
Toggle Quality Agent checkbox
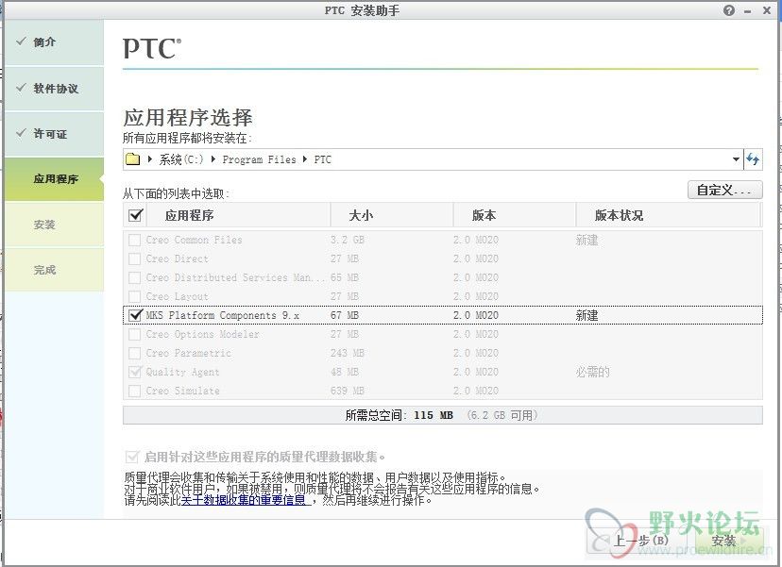135,372
